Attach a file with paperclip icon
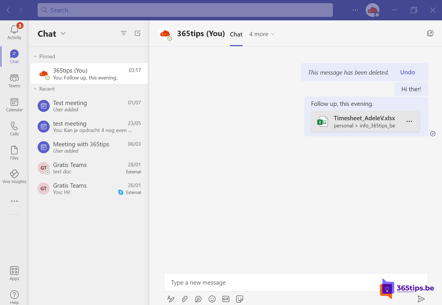The width and height of the screenshot is (442, 305). tap(185, 299)
